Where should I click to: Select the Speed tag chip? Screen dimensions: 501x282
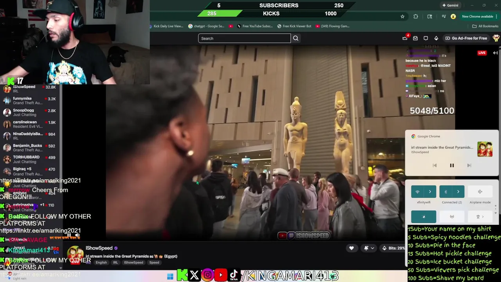(154, 262)
